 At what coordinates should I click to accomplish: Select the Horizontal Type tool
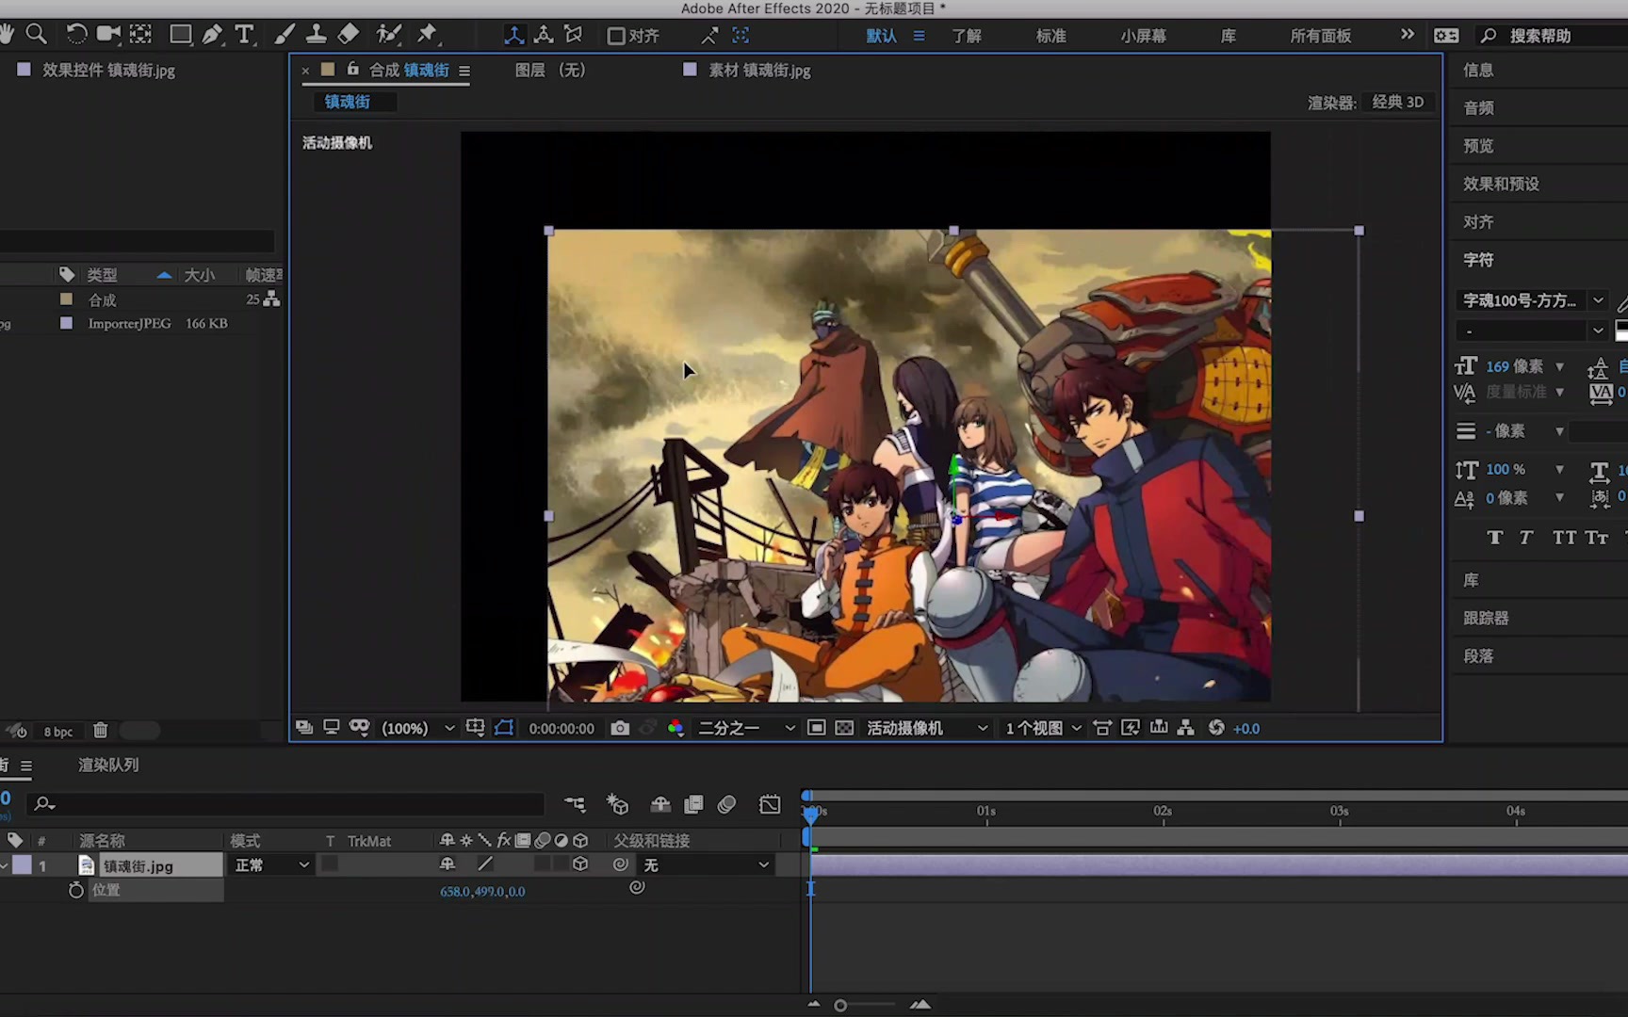point(245,35)
